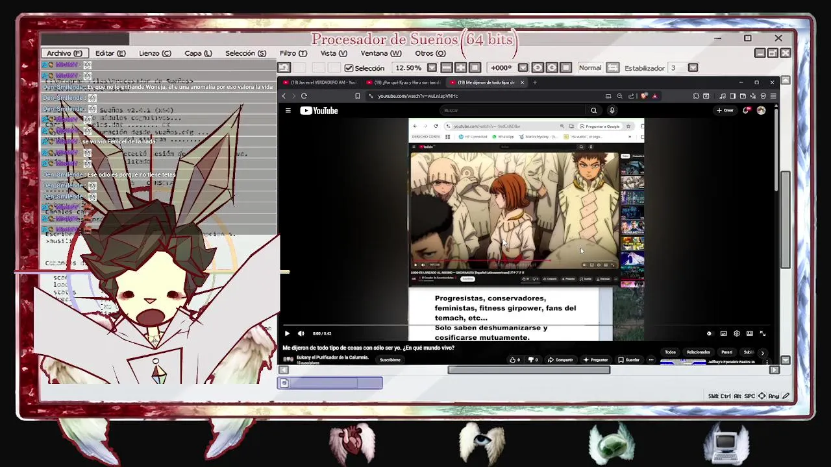Open the Editar (E) menu
Image resolution: width=831 pixels, height=467 pixels.
(110, 53)
